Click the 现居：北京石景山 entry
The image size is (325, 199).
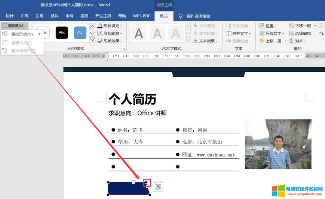tap(202, 142)
